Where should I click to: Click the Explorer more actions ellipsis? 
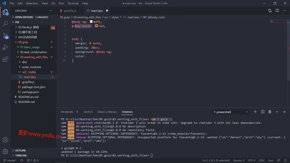[50, 11]
